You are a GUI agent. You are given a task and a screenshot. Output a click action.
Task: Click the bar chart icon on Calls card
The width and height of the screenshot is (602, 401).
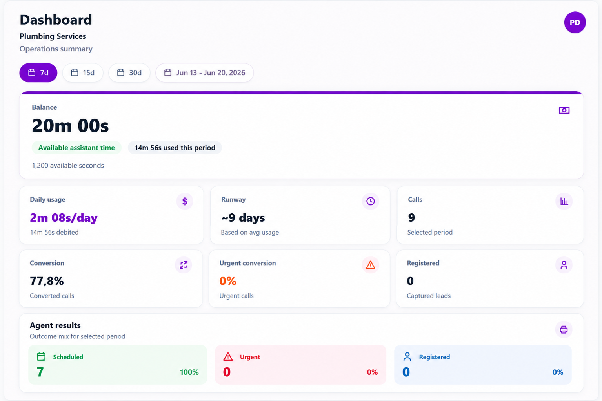(x=564, y=201)
